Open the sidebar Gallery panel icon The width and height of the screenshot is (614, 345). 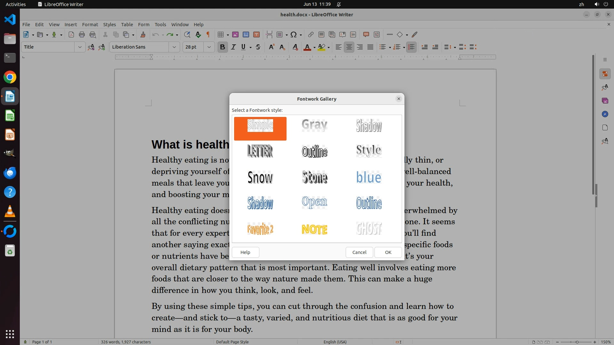605,101
